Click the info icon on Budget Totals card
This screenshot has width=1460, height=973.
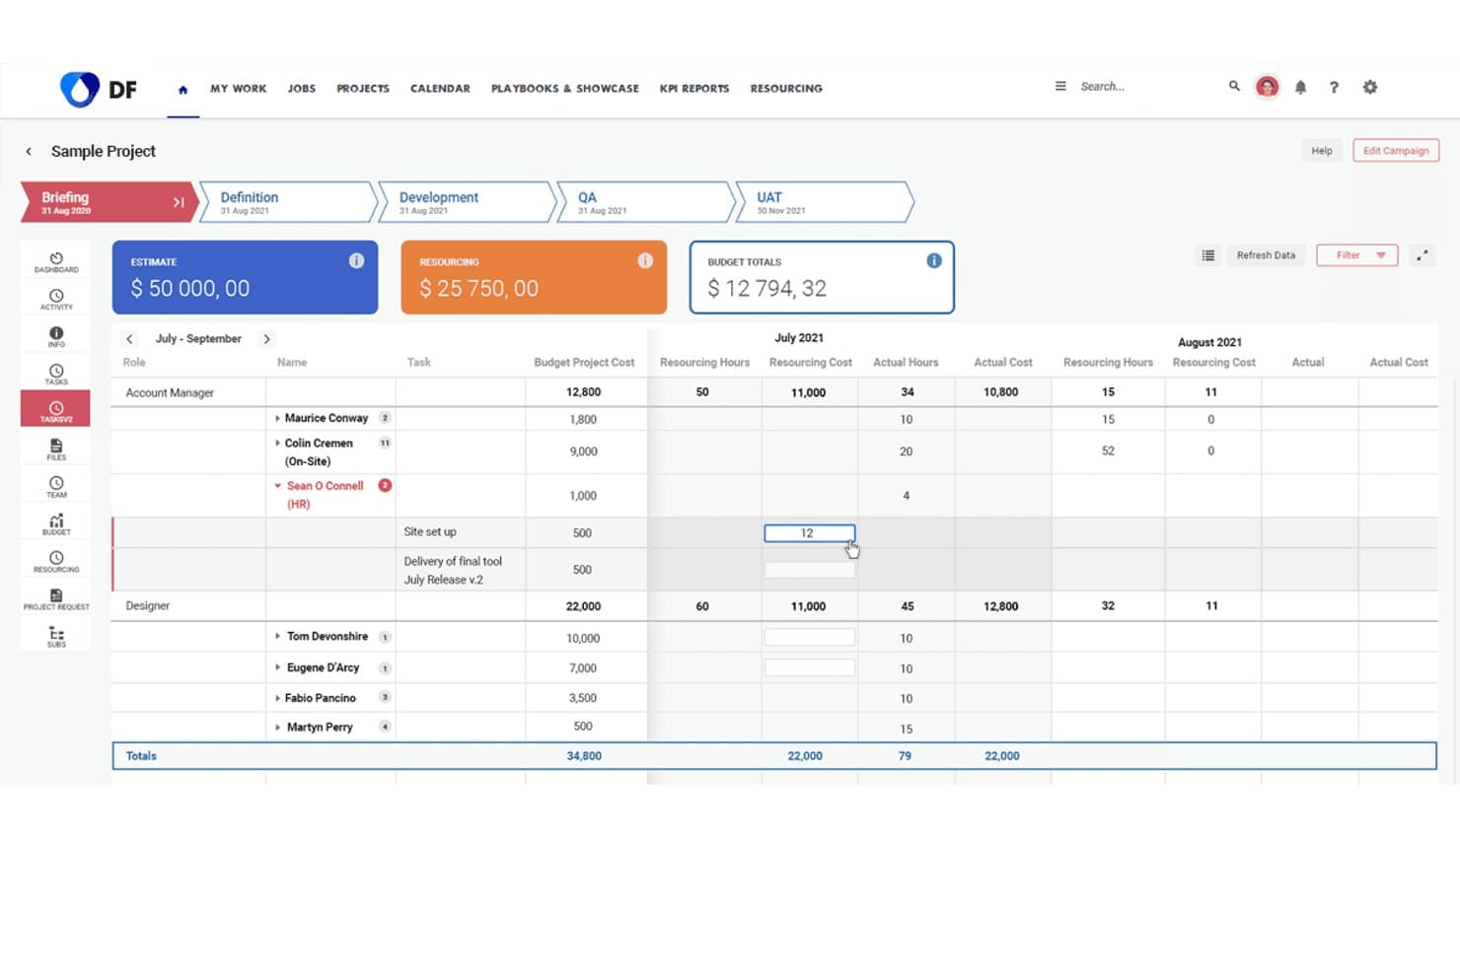(933, 260)
